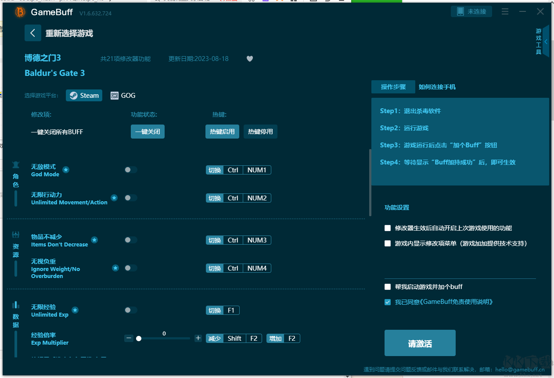Image resolution: width=554 pixels, height=378 pixels.
Task: Click the Step2 运行游戏 text
Action: 404,128
